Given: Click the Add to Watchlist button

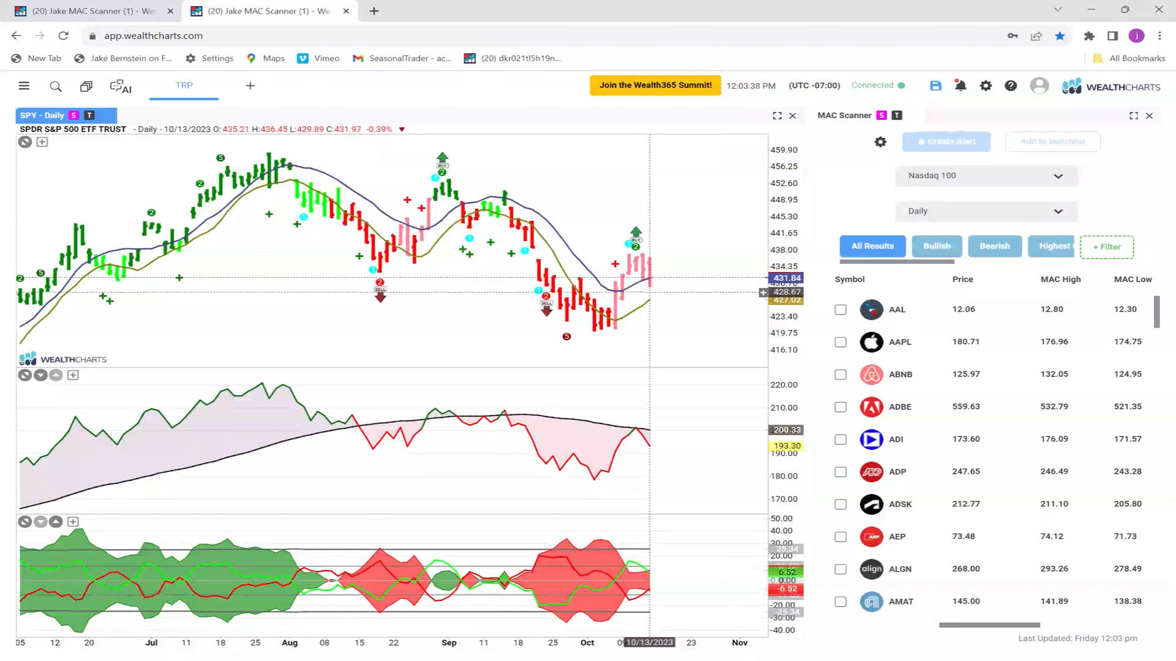Looking at the screenshot, I should coord(1053,141).
